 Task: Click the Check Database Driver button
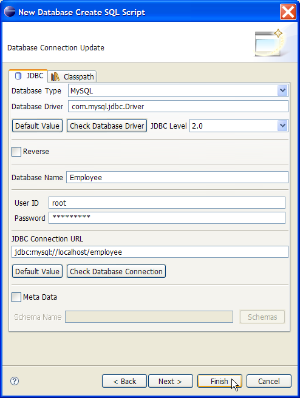point(107,126)
